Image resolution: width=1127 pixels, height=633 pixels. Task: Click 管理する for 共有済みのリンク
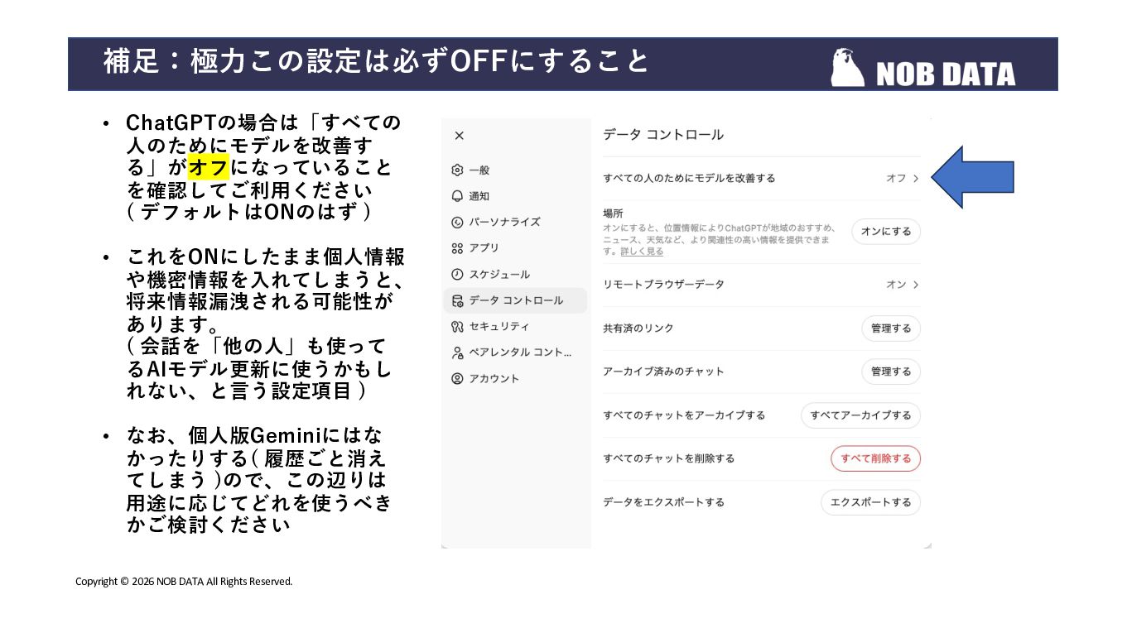pyautogui.click(x=891, y=328)
